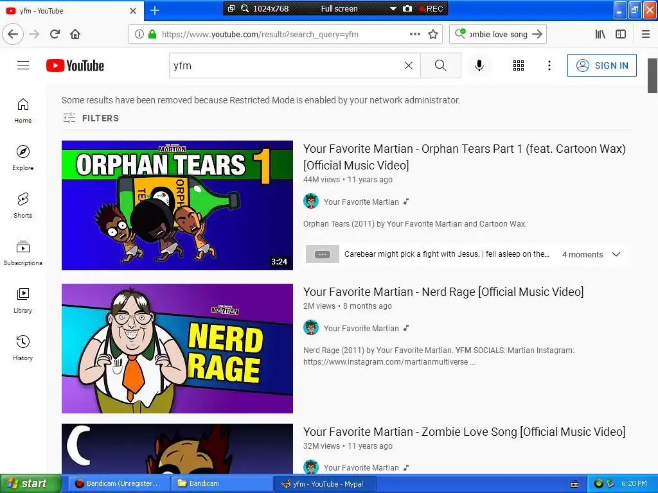Viewport: 658px width, 493px height.
Task: Open the YouTube hamburger guide menu
Action: [23, 65]
